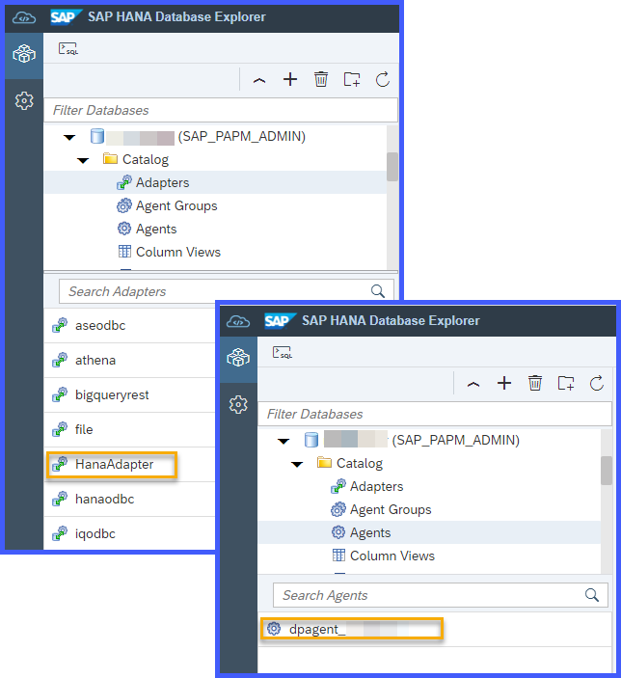
Task: Select aseodbc adapter
Action: click(130, 326)
